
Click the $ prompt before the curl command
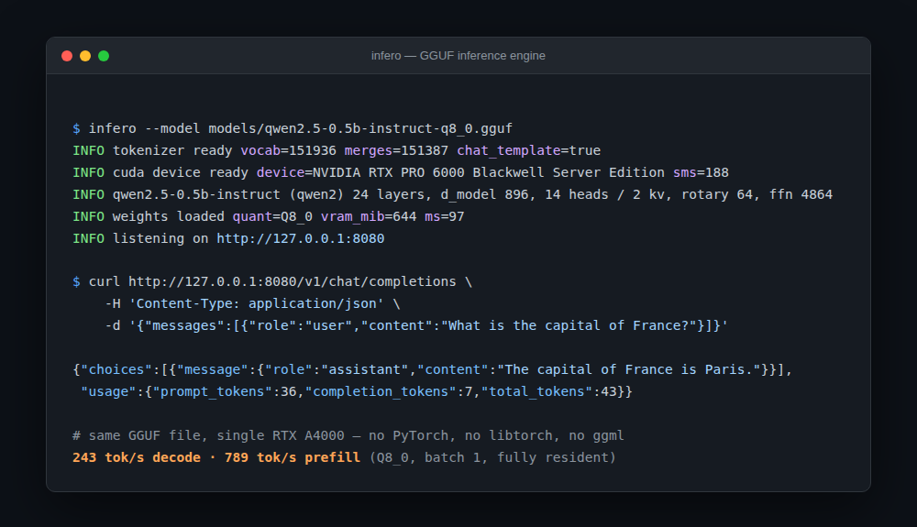(x=77, y=281)
